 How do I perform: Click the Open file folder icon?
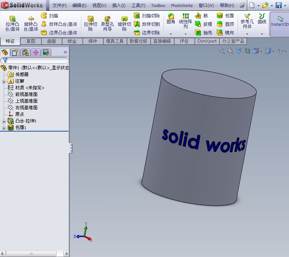coord(265,5)
